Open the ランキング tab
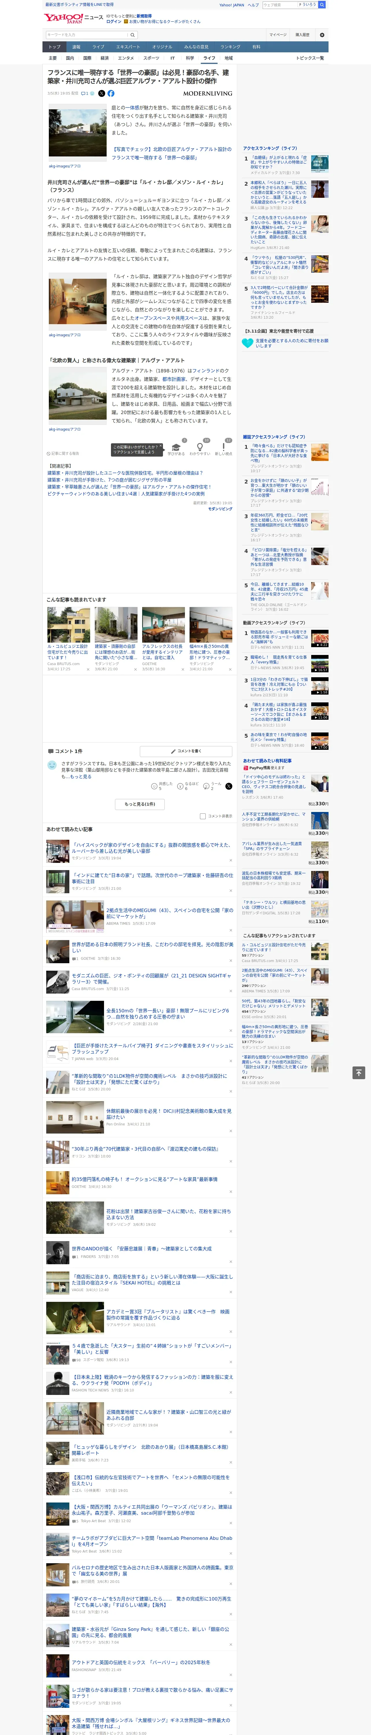Screen dimensions: 371x1735 coord(230,47)
